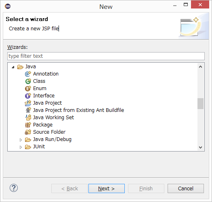
Task: Focus the type filter text field
Action: click(x=106, y=56)
